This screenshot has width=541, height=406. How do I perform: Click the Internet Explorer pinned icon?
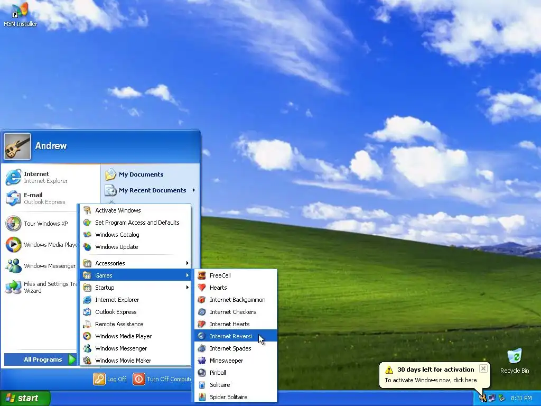click(x=13, y=177)
